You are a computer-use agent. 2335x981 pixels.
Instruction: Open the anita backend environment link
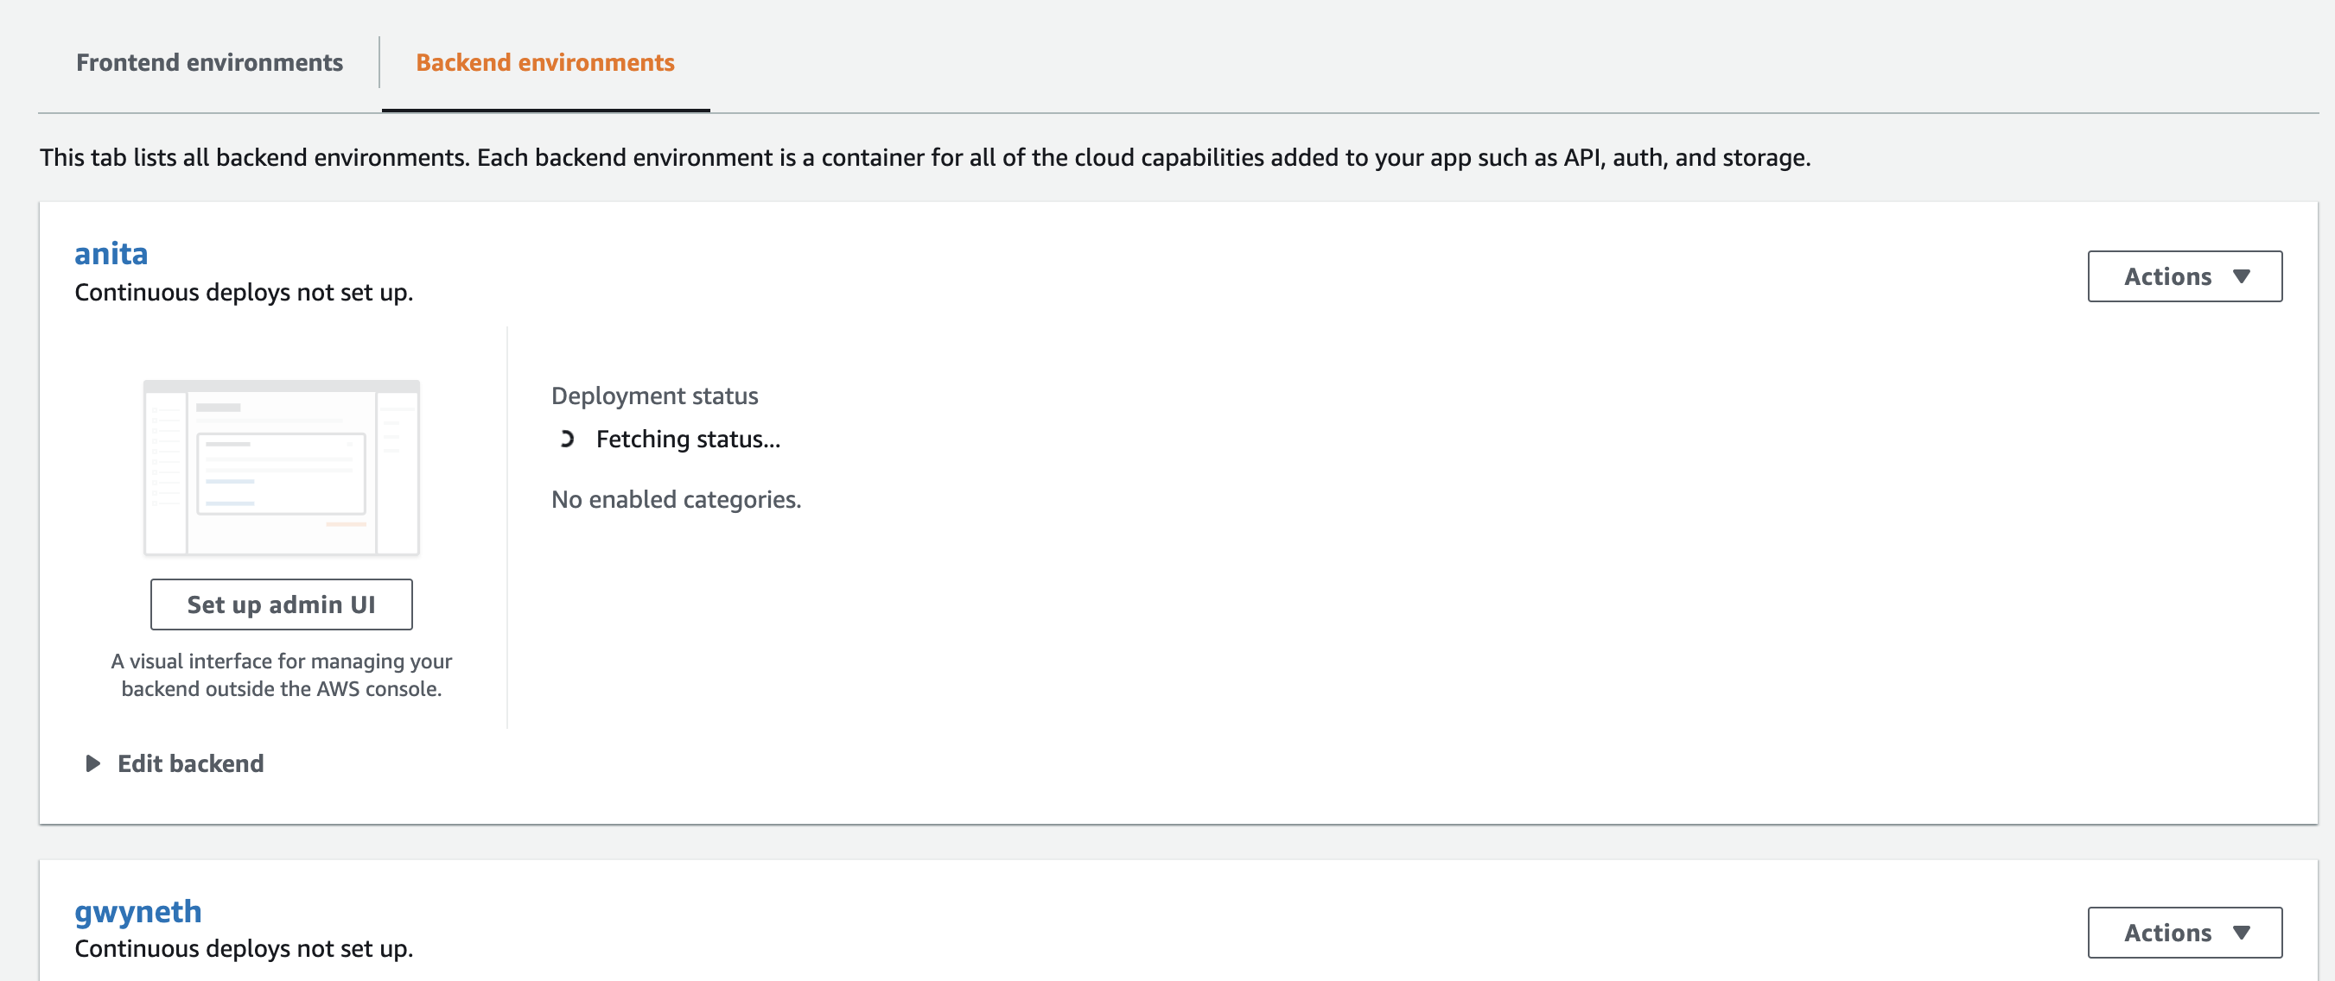tap(111, 254)
